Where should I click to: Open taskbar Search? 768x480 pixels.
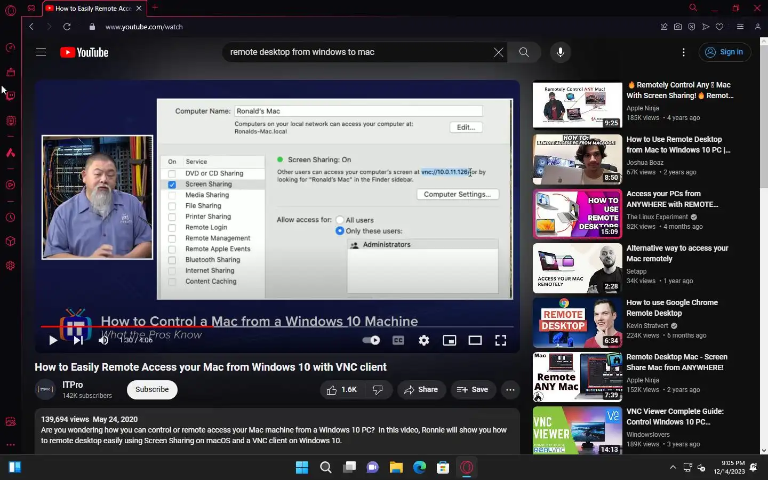tap(326, 468)
